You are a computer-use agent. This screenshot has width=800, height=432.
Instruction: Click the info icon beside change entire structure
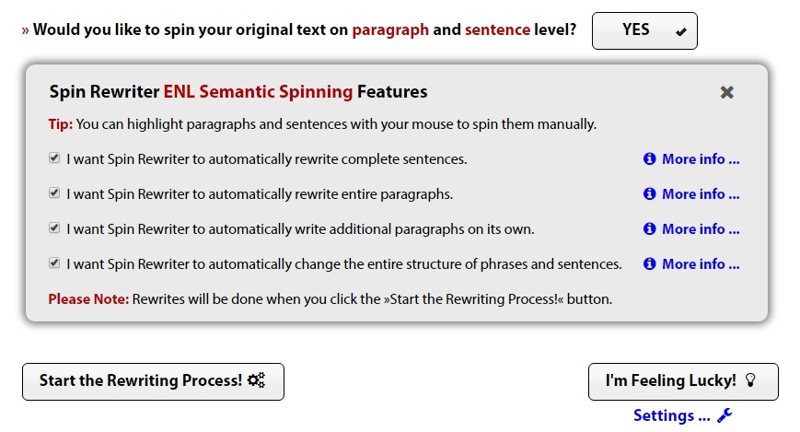tap(649, 264)
